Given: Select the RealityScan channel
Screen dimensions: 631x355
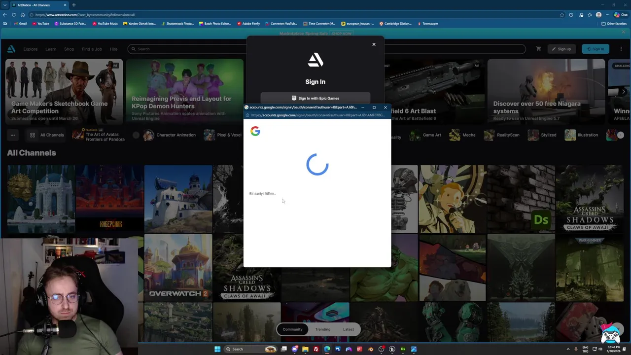Looking at the screenshot, I should [x=501, y=135].
